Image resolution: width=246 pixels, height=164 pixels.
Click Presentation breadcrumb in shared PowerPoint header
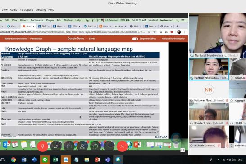(x=36, y=39)
